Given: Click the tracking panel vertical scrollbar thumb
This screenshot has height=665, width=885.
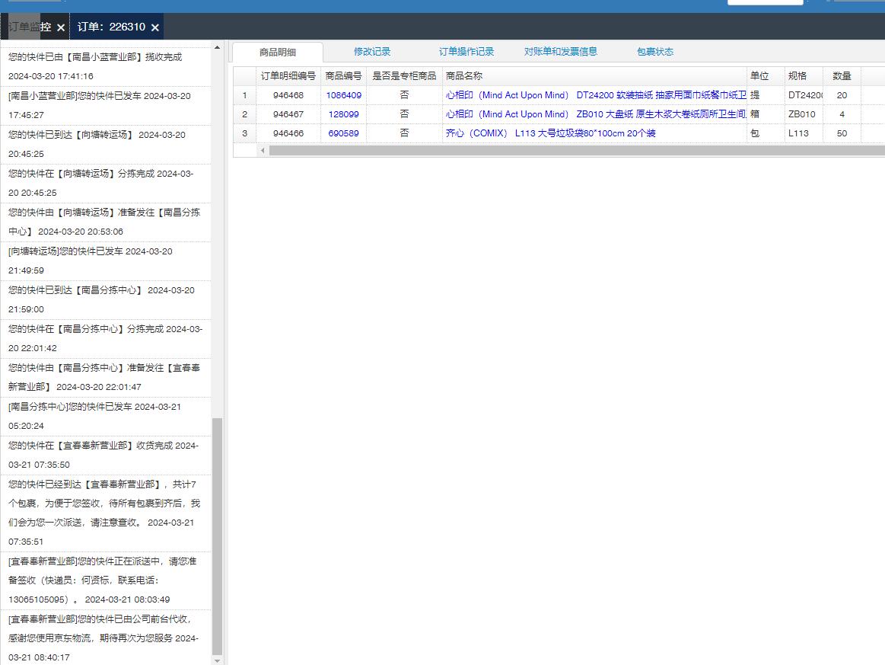Looking at the screenshot, I should [218, 536].
